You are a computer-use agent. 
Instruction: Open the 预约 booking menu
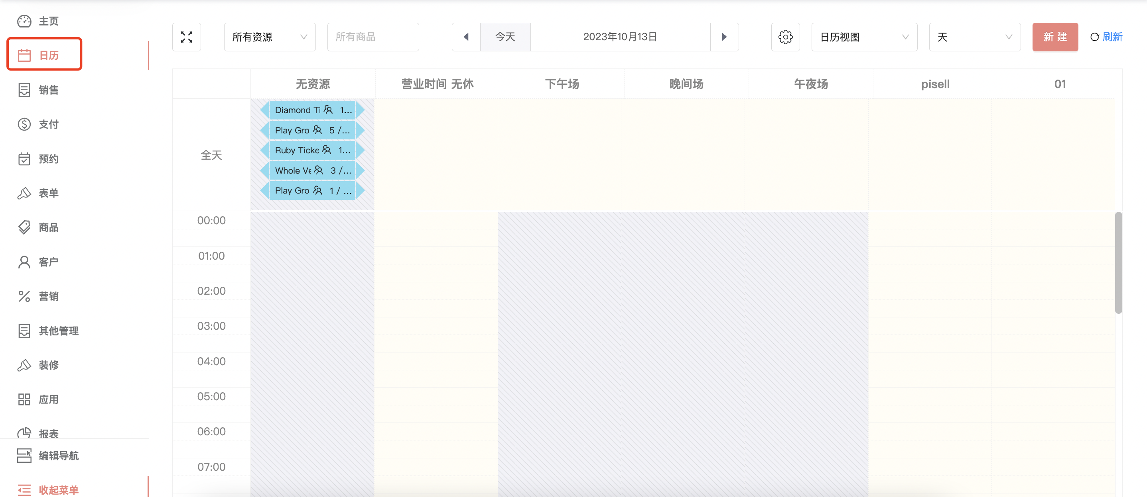pyautogui.click(x=38, y=159)
